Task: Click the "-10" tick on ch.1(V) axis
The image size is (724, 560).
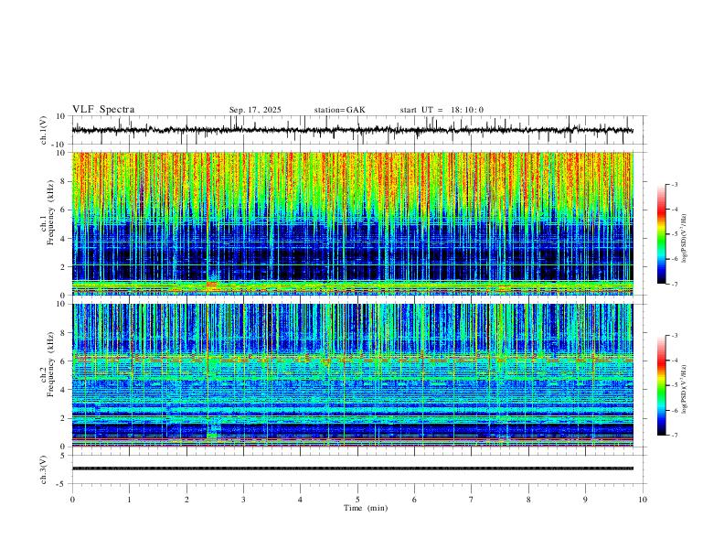Action: pyautogui.click(x=60, y=145)
